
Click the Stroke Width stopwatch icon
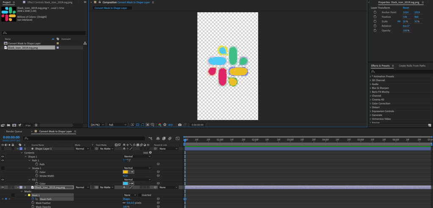36,176
